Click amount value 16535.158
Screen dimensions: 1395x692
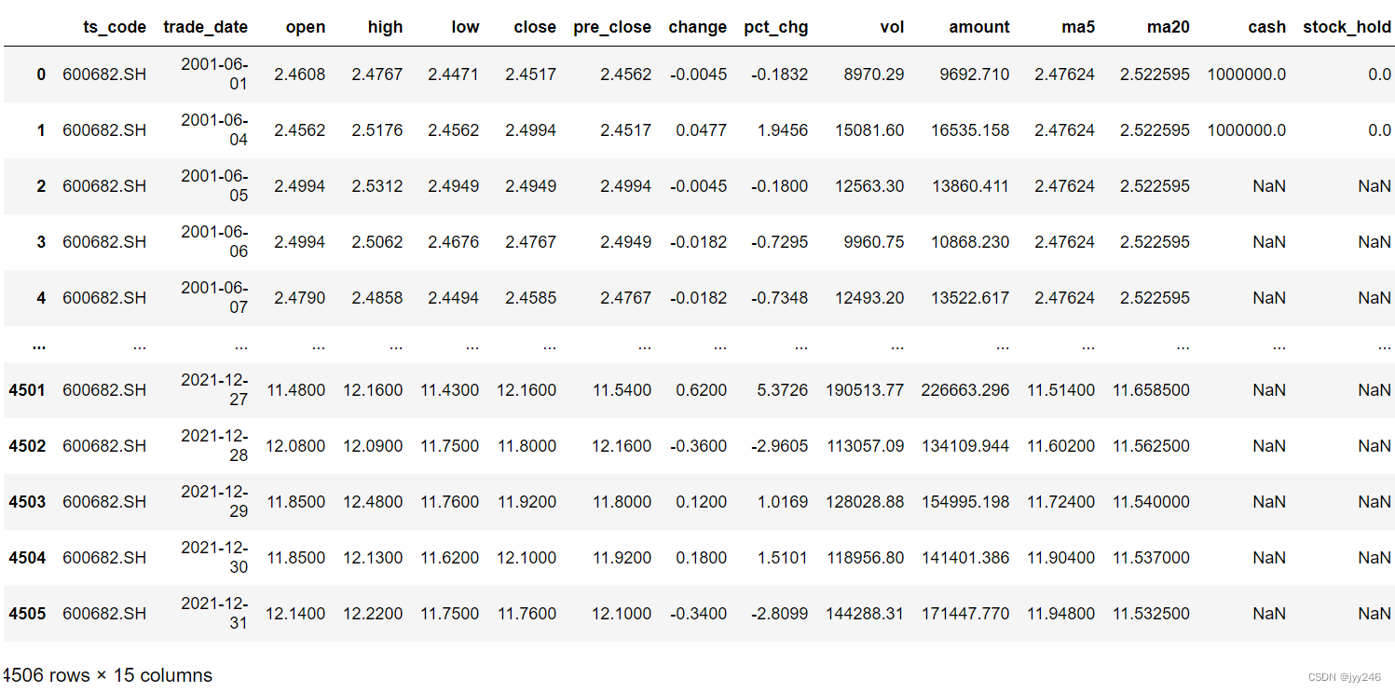[x=970, y=130]
